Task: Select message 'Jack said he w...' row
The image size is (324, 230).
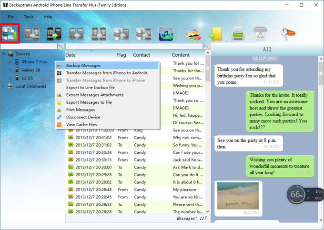Action: point(135,160)
